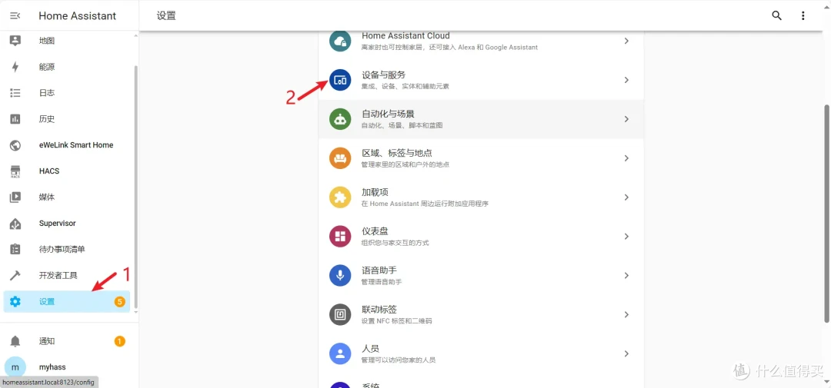Collapse the sidebar with the hamburger menu icon
Viewport: 831px width, 388px height.
15,15
